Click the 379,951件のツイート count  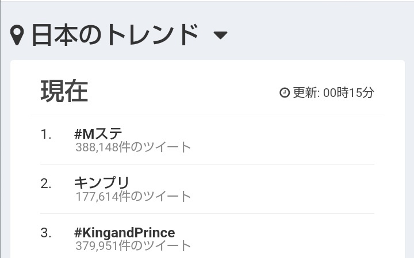[x=133, y=246]
